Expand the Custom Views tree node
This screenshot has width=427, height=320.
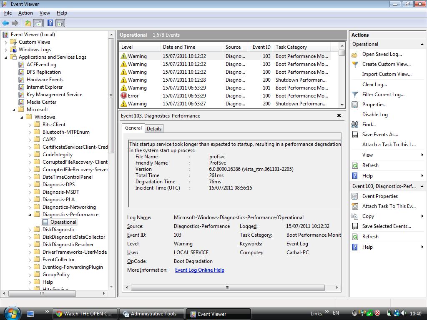(x=6, y=42)
